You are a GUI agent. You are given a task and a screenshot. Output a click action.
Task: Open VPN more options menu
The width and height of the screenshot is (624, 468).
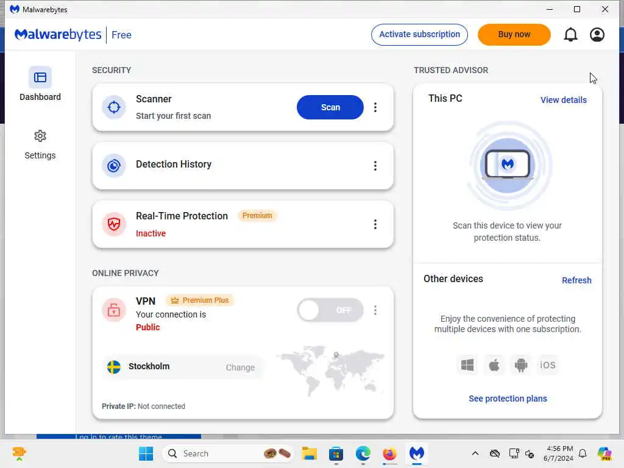click(375, 310)
